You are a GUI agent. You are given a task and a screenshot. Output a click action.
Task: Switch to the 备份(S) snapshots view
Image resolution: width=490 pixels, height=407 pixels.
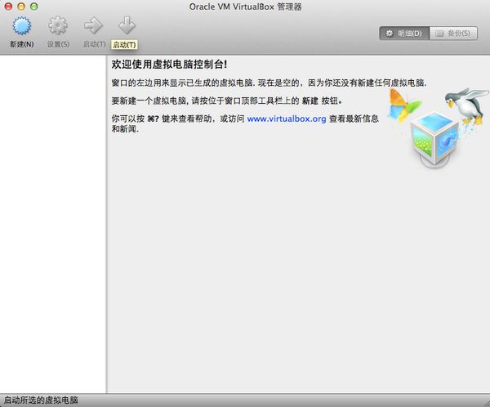pos(453,34)
